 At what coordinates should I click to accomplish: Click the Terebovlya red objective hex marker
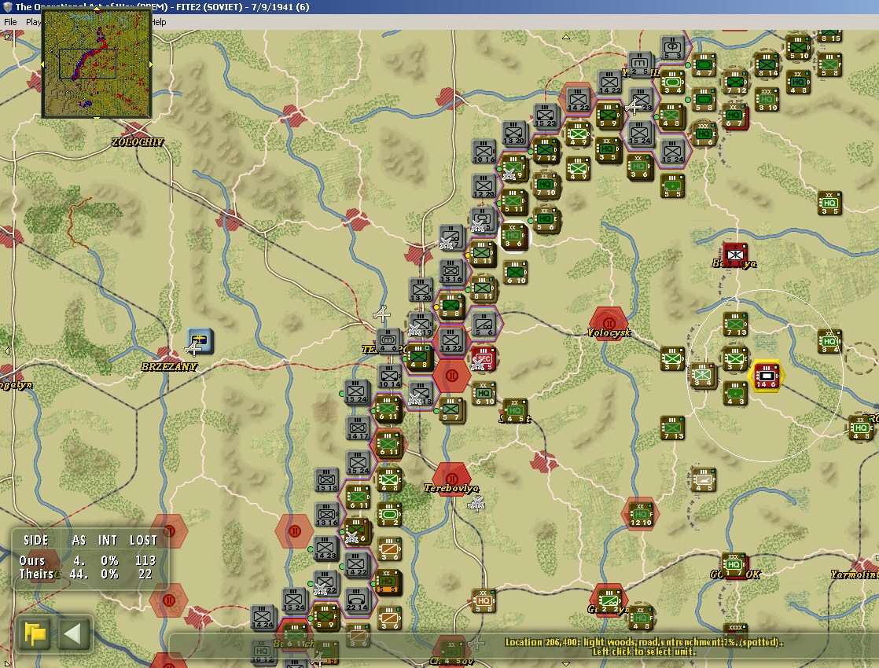tap(451, 479)
